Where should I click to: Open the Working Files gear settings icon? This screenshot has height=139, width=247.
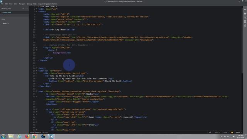23,8
